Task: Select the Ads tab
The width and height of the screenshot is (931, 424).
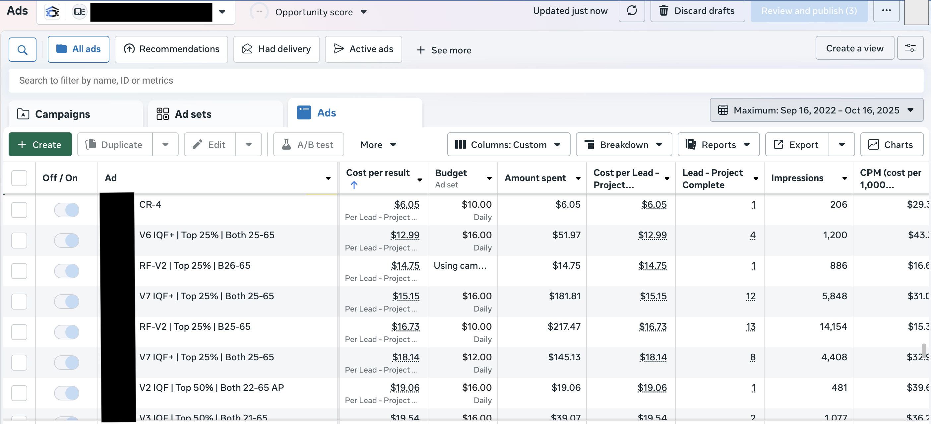Action: pyautogui.click(x=355, y=112)
